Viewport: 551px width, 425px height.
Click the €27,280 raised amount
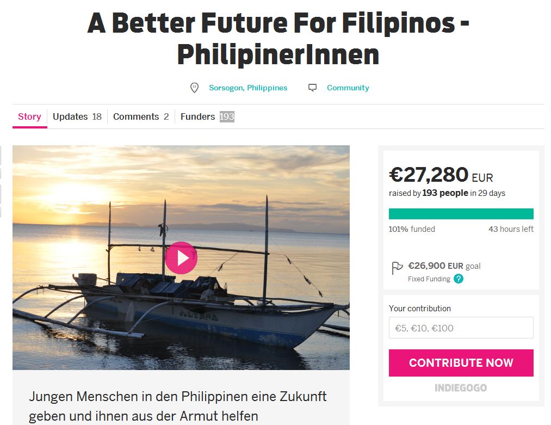[429, 175]
